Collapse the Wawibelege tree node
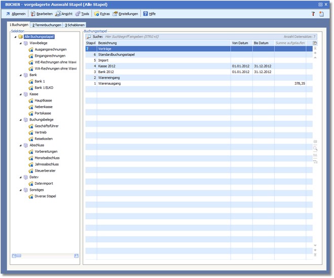 [x=20, y=43]
